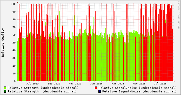Click the red undecodeable Signal/Noise swatch
Image resolution: width=181 pixels, height=95 pixels.
96,88
